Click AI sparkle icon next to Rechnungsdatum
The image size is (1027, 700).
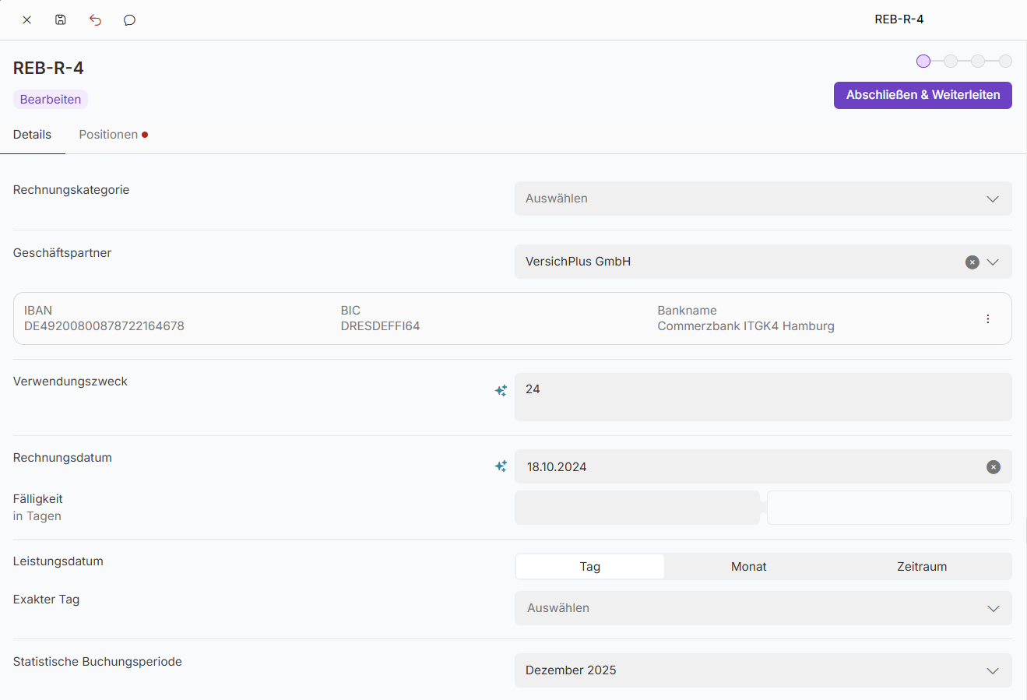(501, 466)
